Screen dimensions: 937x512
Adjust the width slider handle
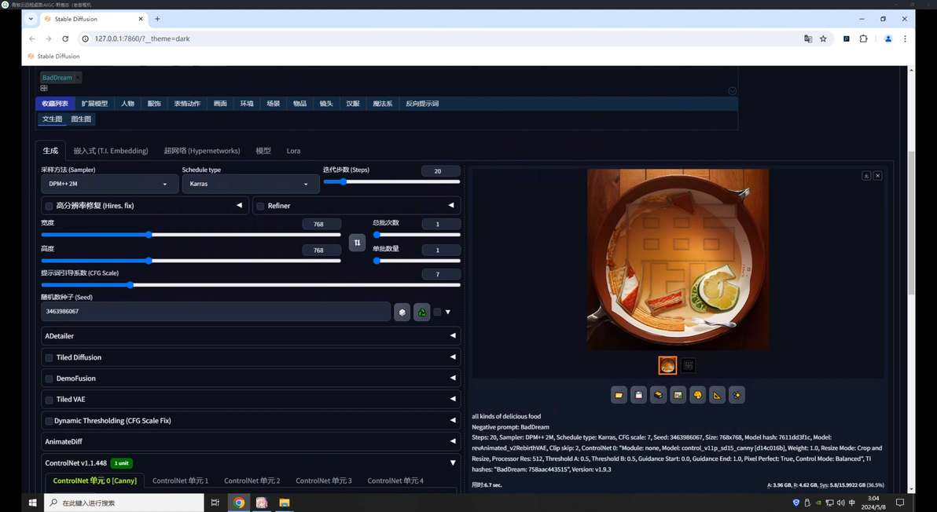(149, 235)
